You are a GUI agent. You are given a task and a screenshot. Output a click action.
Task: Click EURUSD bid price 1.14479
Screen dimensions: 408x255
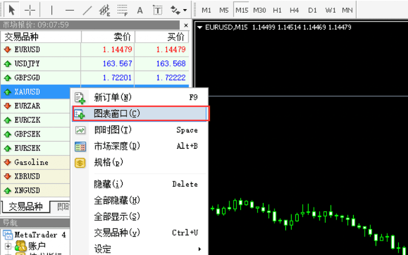click(x=117, y=49)
